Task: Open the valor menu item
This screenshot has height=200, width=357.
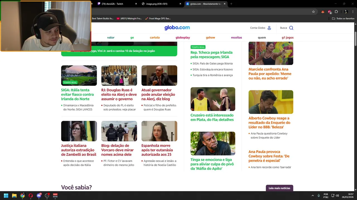Action: point(111,37)
